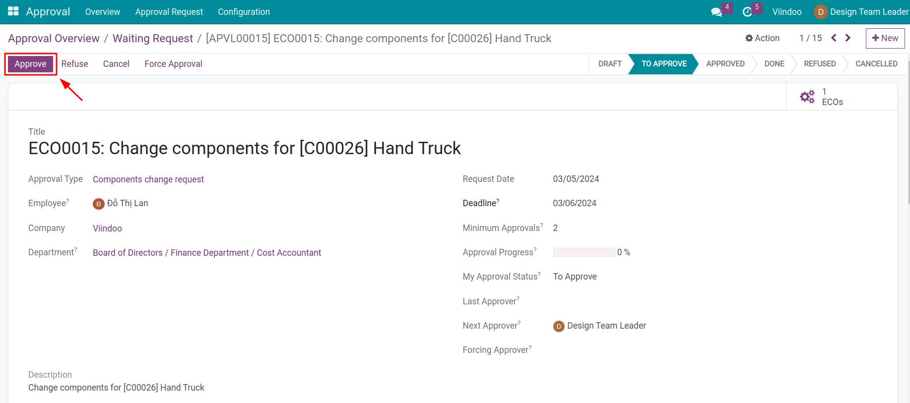Select the Approved status stage
Viewport: 910px width, 403px height.
click(x=725, y=64)
